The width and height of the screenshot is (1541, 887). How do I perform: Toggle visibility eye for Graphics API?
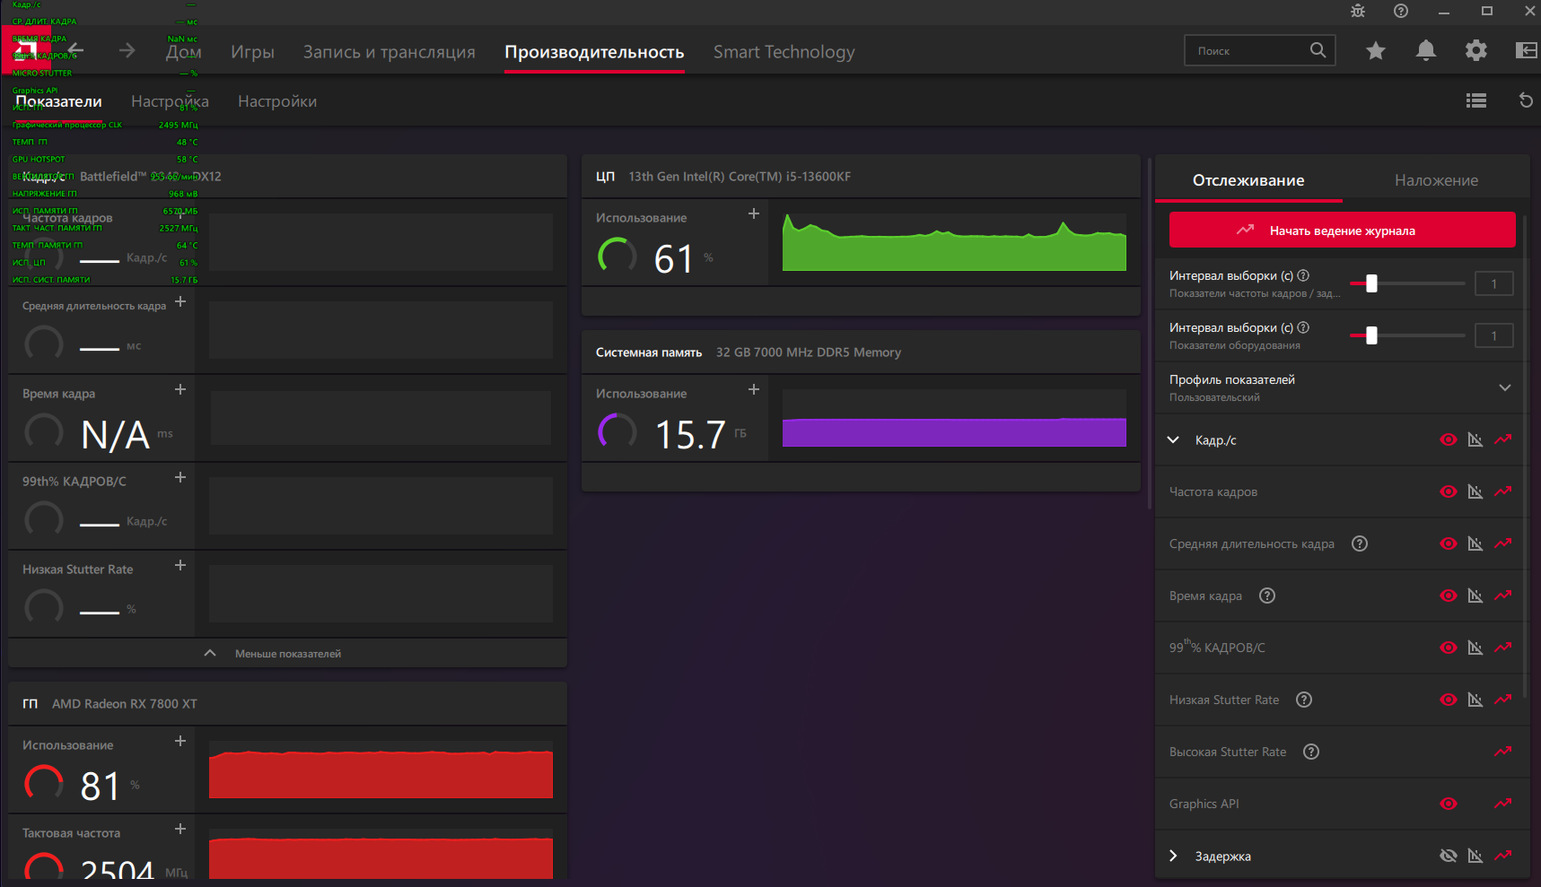tap(1449, 804)
